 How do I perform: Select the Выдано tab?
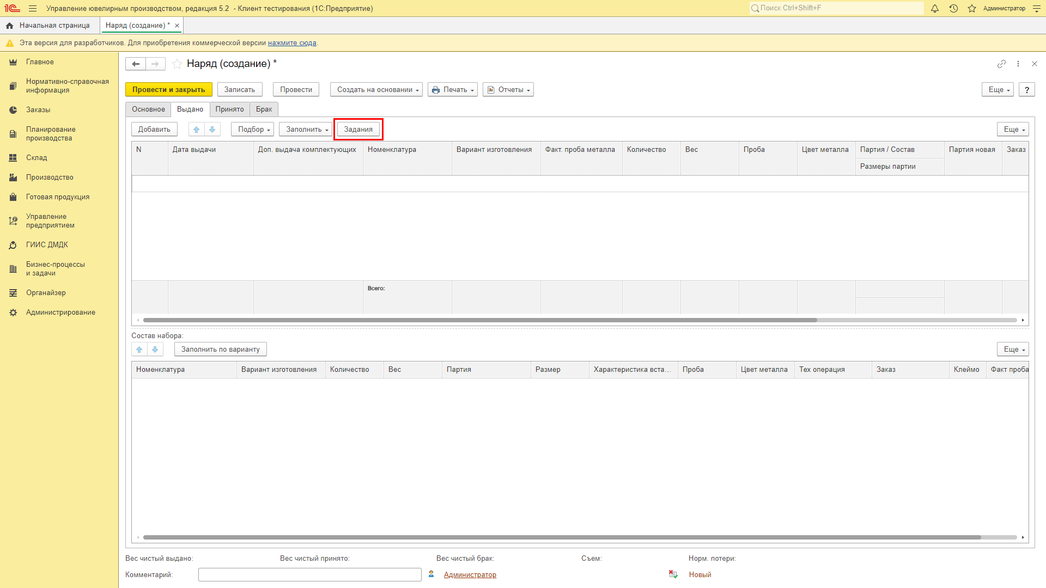click(190, 109)
